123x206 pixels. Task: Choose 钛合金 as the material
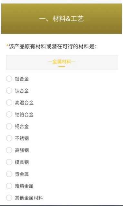coord(9,91)
